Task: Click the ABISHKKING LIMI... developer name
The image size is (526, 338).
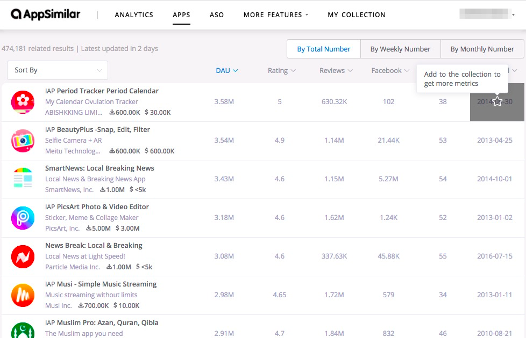Action: click(x=74, y=113)
